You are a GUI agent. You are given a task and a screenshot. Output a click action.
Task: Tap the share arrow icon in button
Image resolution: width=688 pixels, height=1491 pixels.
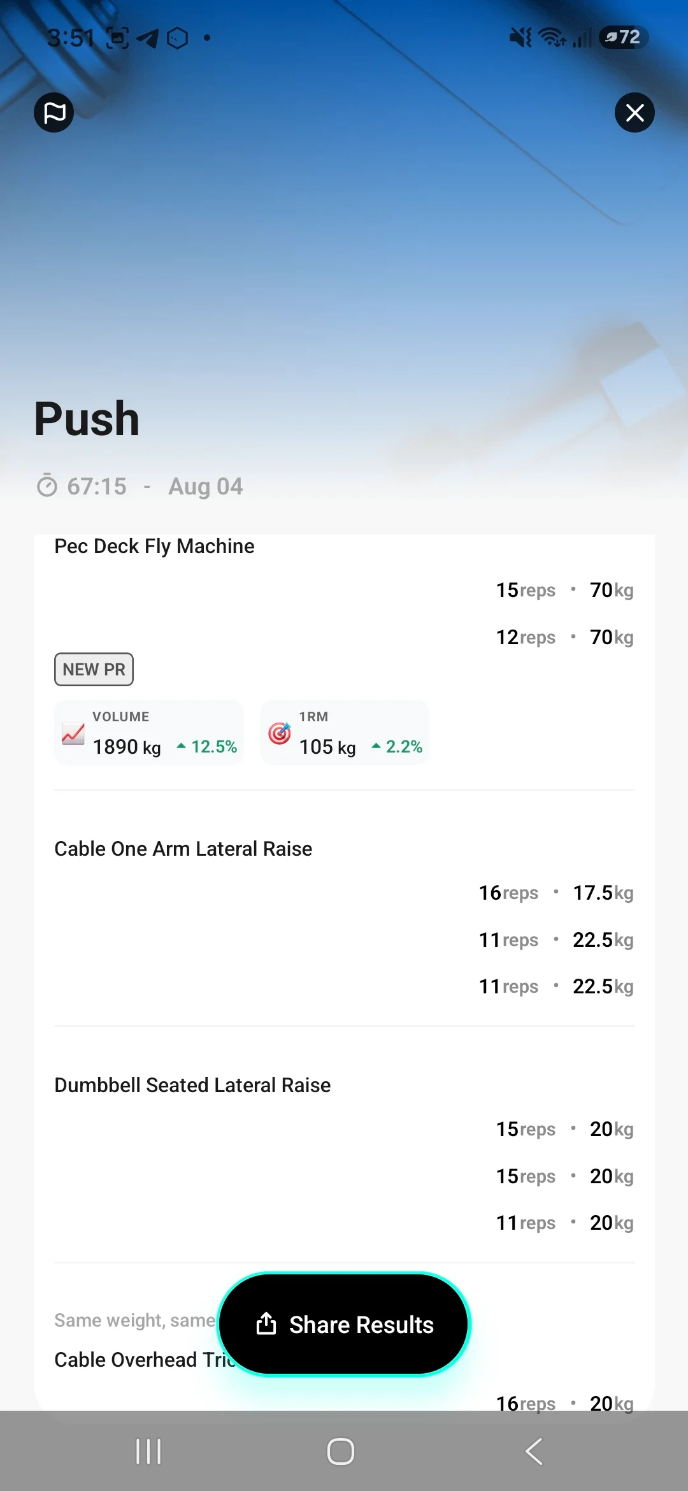point(266,1324)
